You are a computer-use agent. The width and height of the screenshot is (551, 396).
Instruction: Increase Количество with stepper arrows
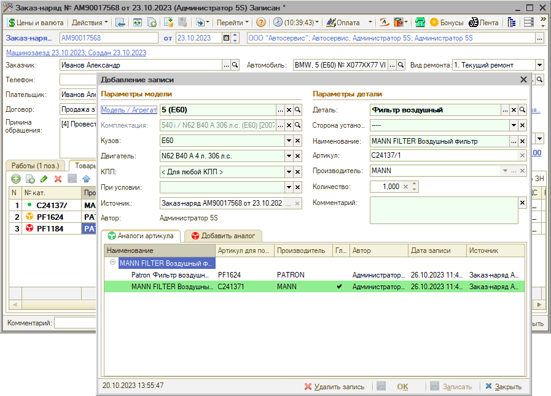pos(415,184)
